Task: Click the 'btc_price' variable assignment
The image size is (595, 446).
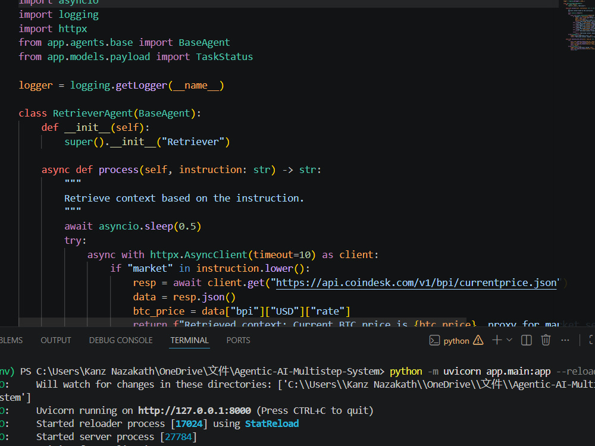Action: point(159,312)
